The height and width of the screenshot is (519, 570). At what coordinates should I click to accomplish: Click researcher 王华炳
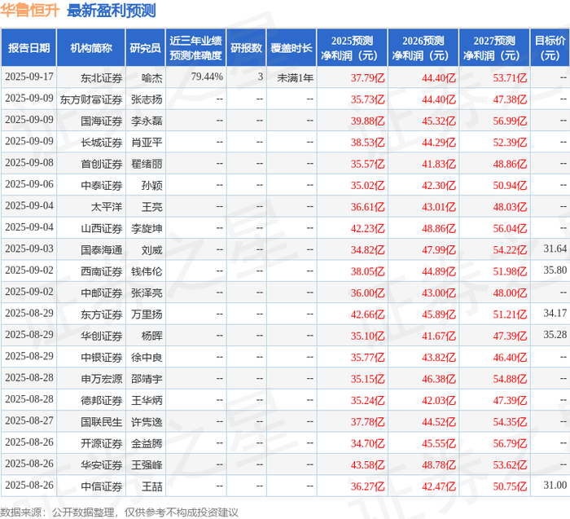(x=147, y=400)
